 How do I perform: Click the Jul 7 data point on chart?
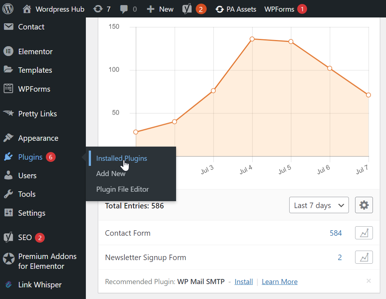coord(368,95)
